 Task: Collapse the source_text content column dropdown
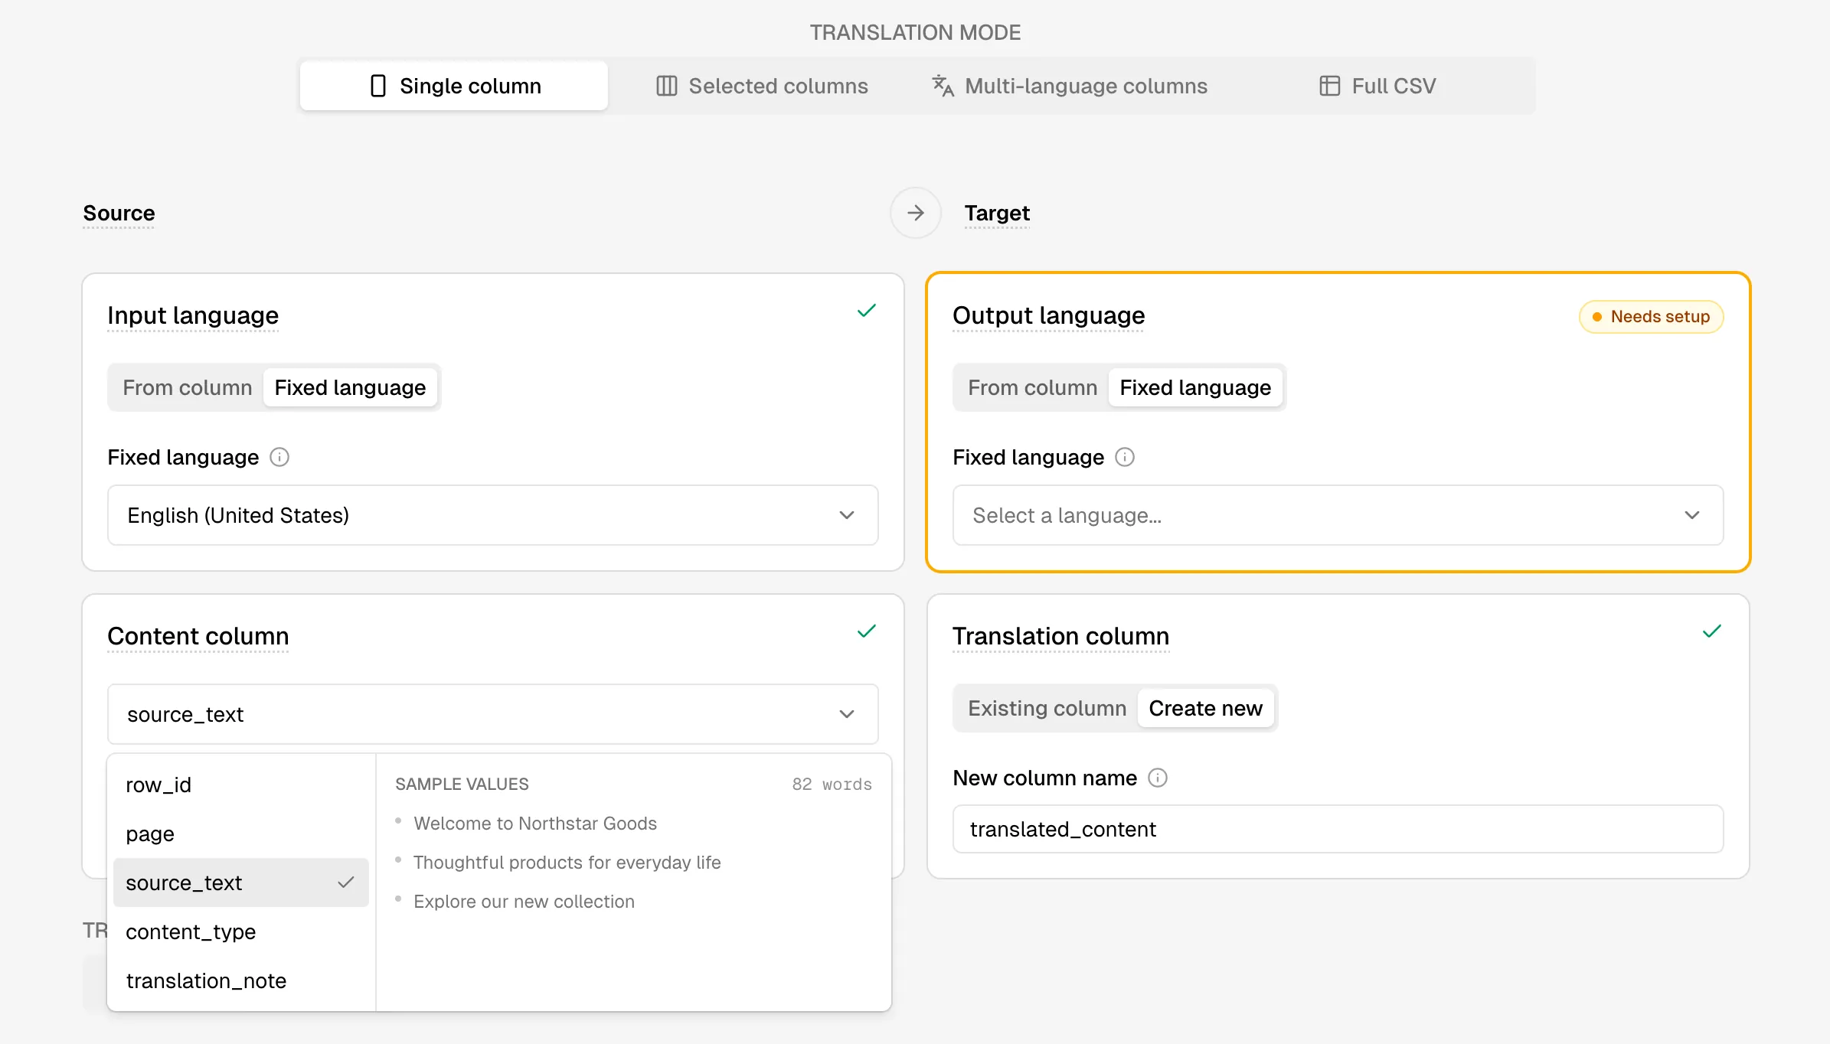(493, 714)
